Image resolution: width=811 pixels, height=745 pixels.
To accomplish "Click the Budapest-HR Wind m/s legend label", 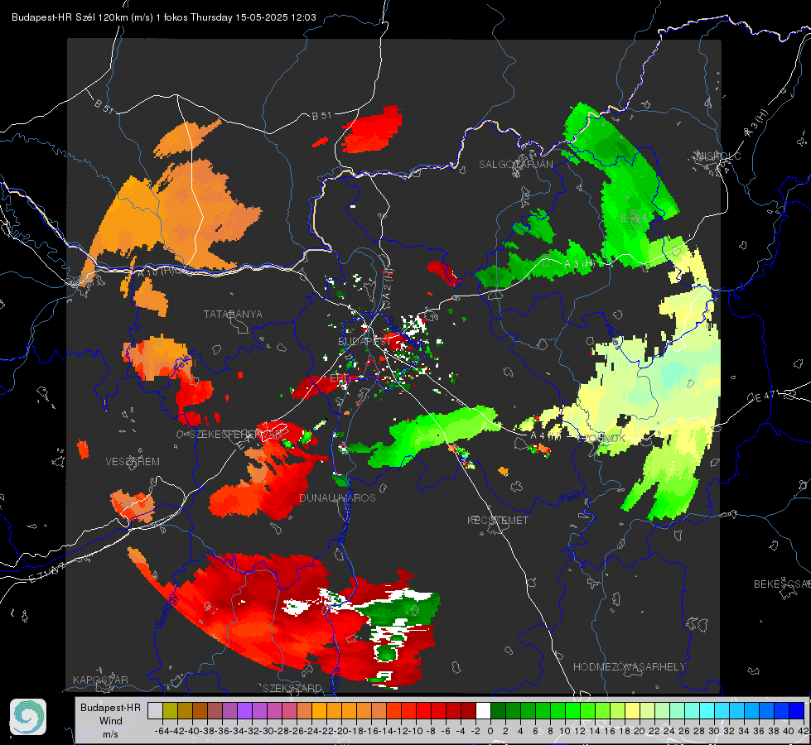I will (110, 721).
